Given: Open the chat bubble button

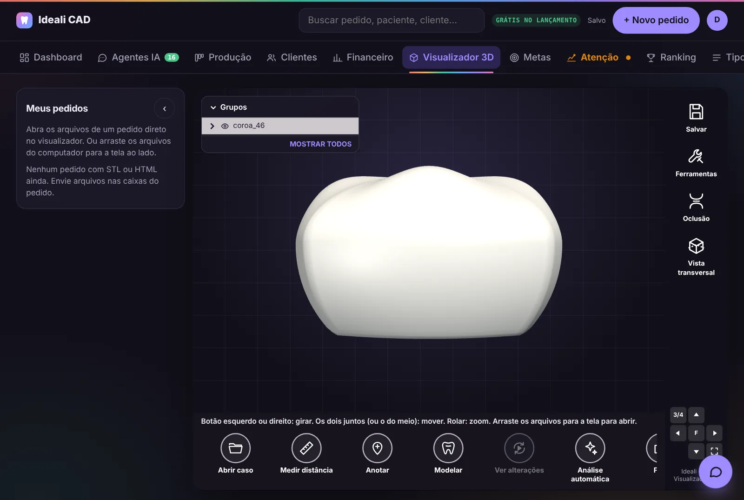Looking at the screenshot, I should pyautogui.click(x=715, y=472).
